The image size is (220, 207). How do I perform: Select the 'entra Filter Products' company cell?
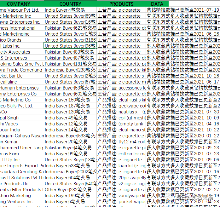[22, 189]
